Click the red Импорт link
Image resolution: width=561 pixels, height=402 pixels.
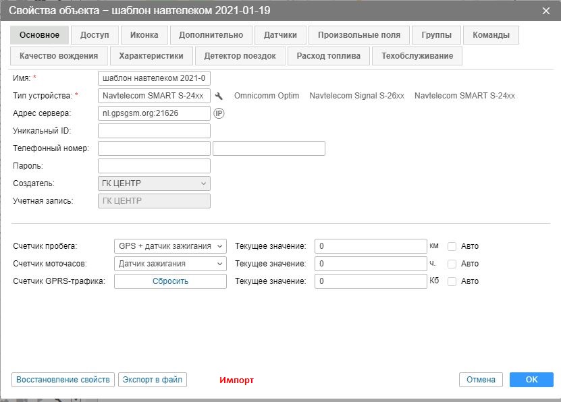(236, 380)
